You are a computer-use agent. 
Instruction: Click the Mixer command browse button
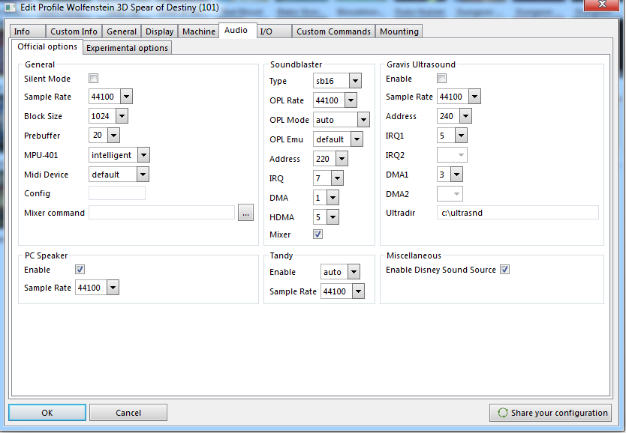click(x=245, y=213)
